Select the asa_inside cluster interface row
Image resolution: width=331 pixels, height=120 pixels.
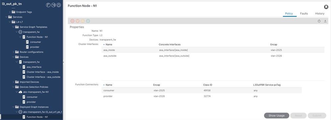pyautogui.click(x=213, y=50)
